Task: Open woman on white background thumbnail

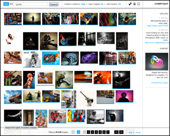Action: coord(10,38)
